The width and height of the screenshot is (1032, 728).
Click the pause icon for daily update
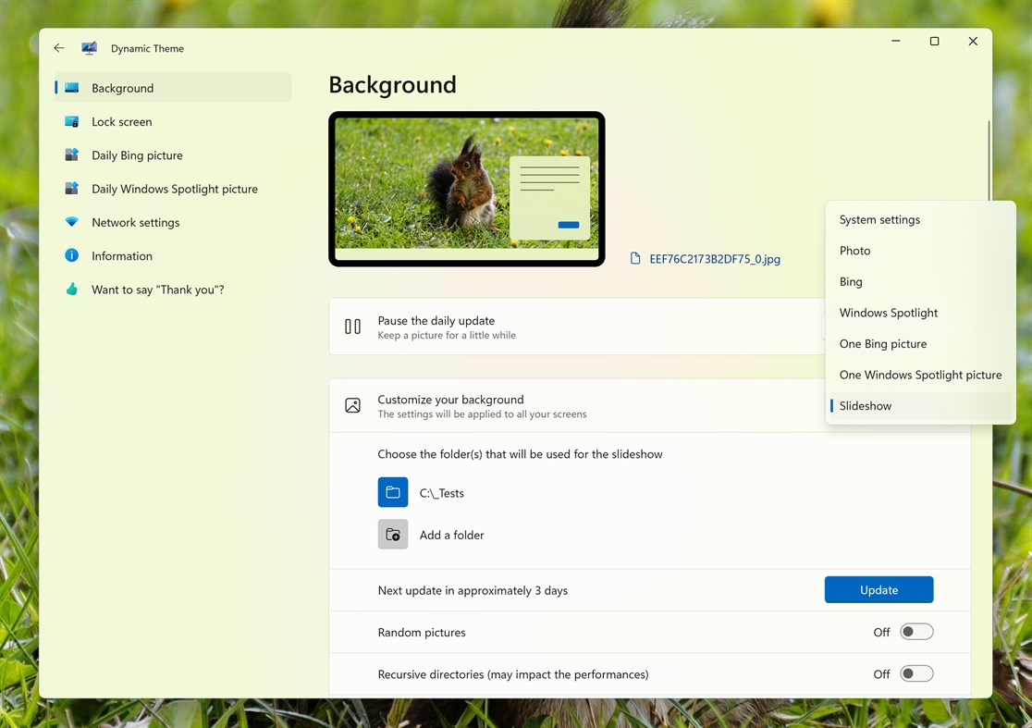tap(352, 326)
